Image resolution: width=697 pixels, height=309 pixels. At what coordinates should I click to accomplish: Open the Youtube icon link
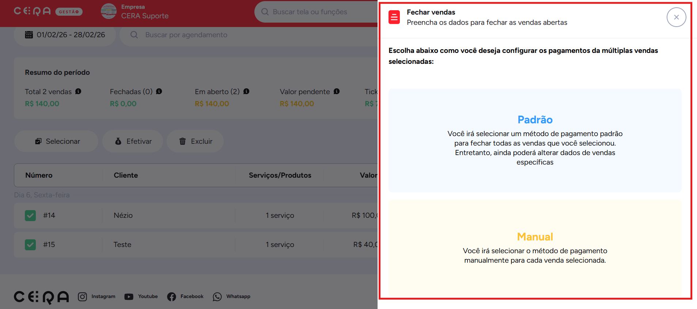(x=129, y=297)
